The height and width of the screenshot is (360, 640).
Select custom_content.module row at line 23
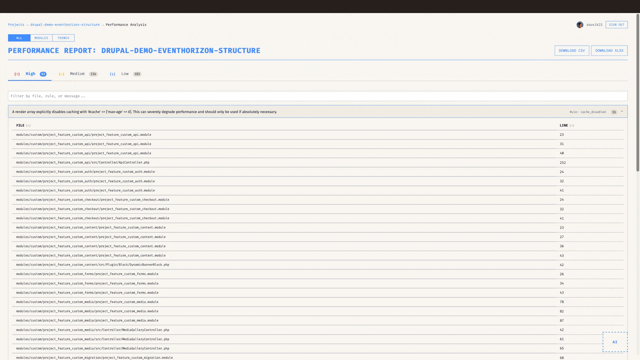(x=318, y=228)
